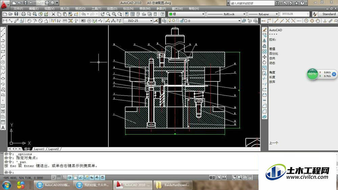Click the Cut scissors icon
The width and height of the screenshot is (338, 190).
53,14
